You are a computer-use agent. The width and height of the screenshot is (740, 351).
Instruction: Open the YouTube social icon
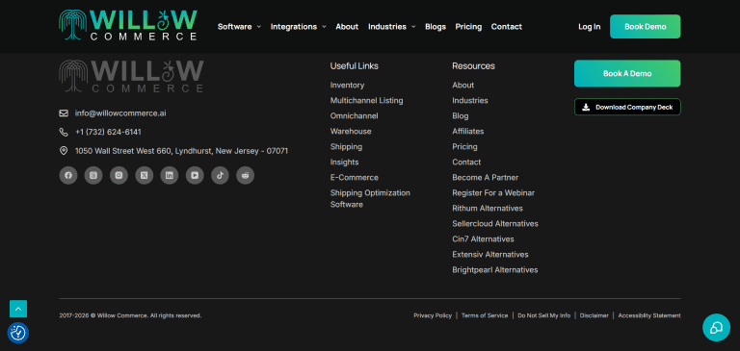pos(195,175)
